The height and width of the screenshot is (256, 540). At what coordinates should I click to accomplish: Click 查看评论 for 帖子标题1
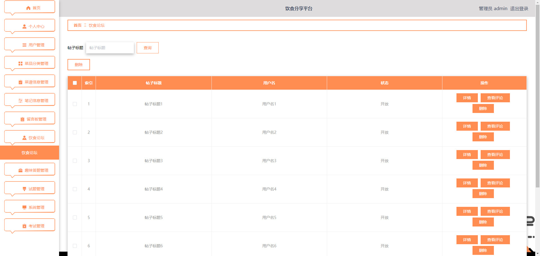pyautogui.click(x=495, y=98)
